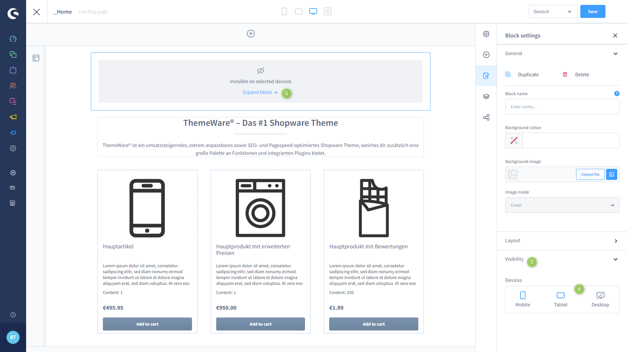
Task: Click the Hauptartikel product title
Action: click(118, 246)
